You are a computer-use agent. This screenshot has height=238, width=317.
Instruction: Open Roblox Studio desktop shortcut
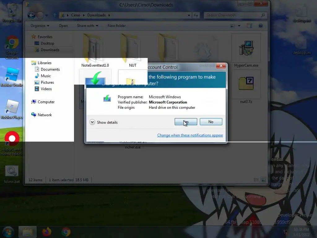(12, 77)
